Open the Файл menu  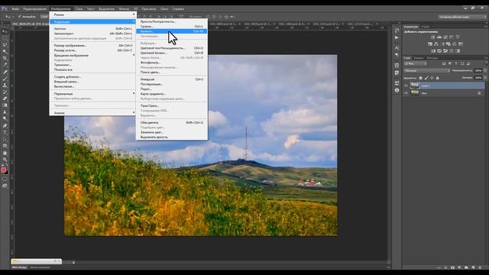tap(15, 9)
